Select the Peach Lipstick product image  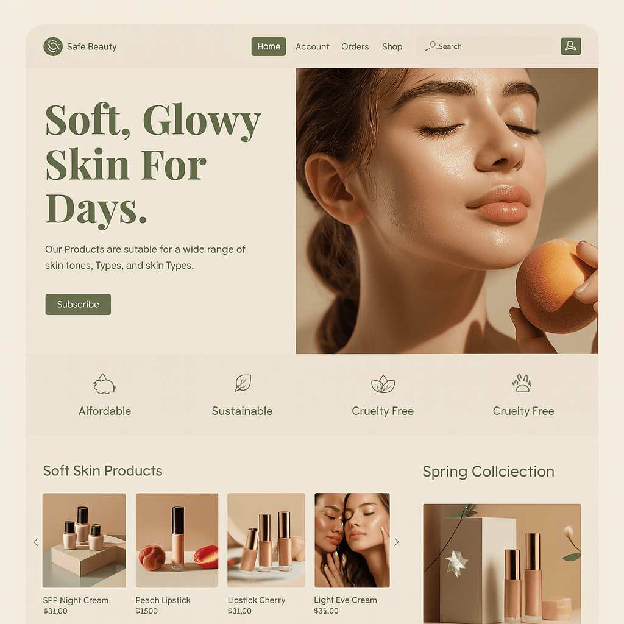pos(177,541)
